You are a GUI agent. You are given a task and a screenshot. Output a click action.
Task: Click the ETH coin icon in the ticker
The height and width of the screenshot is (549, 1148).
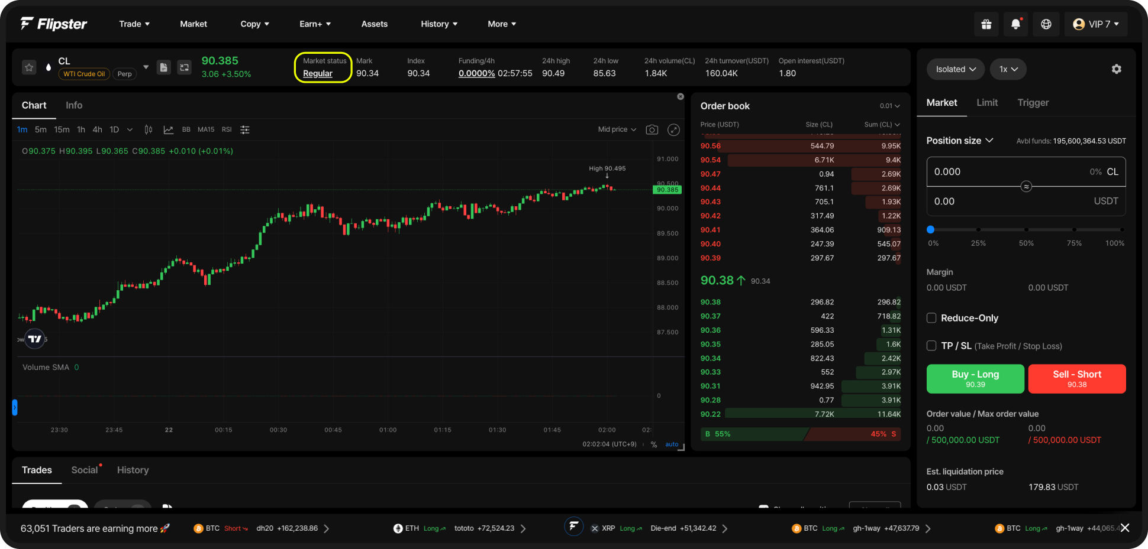(x=398, y=528)
